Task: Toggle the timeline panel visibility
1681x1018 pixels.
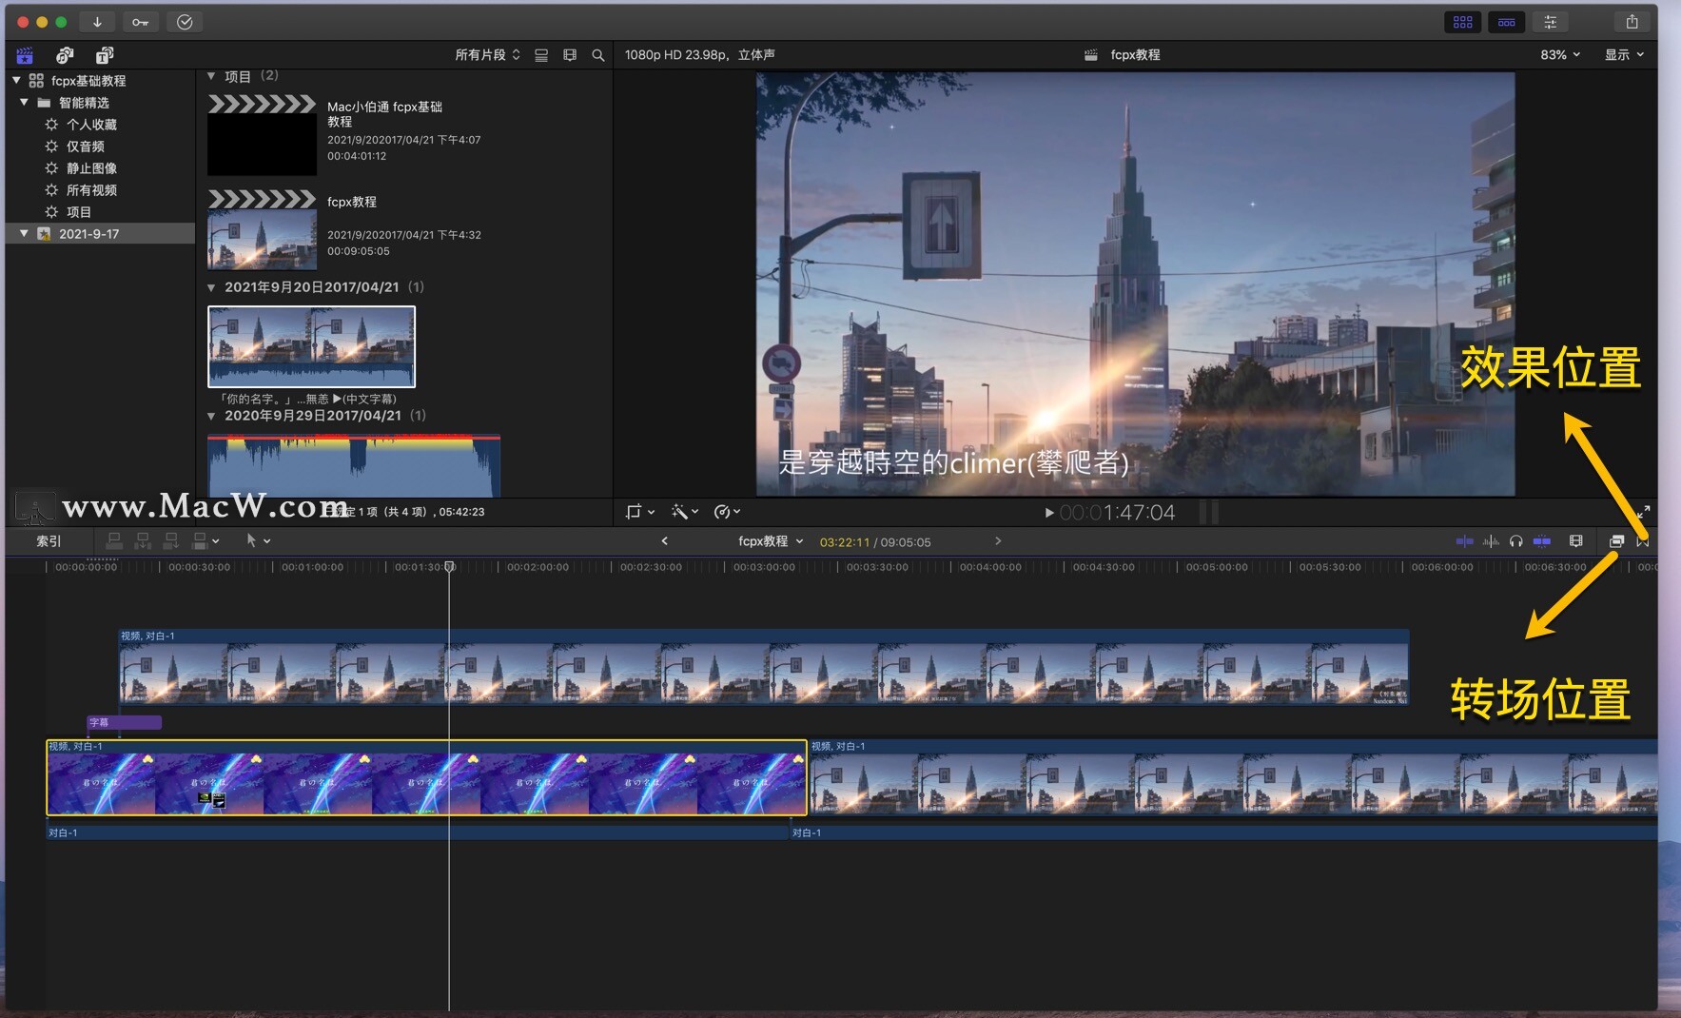Action: tap(1507, 22)
